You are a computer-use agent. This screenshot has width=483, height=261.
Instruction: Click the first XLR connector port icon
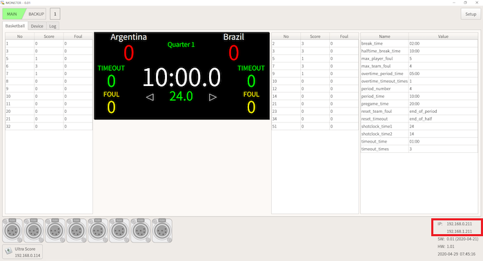[12, 230]
